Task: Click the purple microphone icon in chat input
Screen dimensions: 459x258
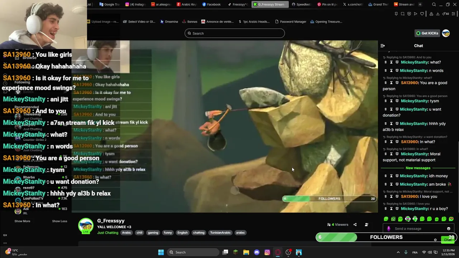Action: tap(389, 229)
